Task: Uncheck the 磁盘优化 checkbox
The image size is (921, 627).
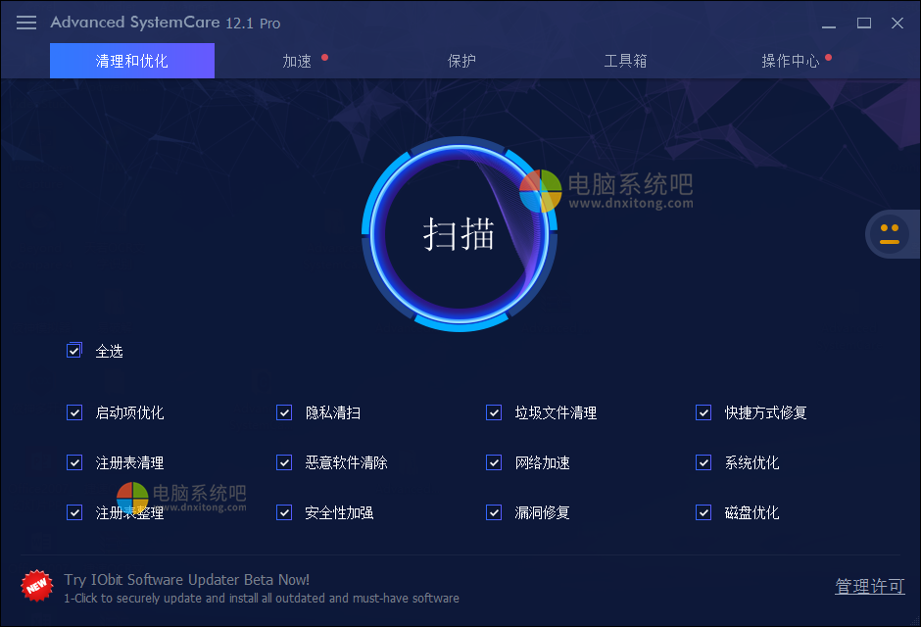Action: (703, 512)
